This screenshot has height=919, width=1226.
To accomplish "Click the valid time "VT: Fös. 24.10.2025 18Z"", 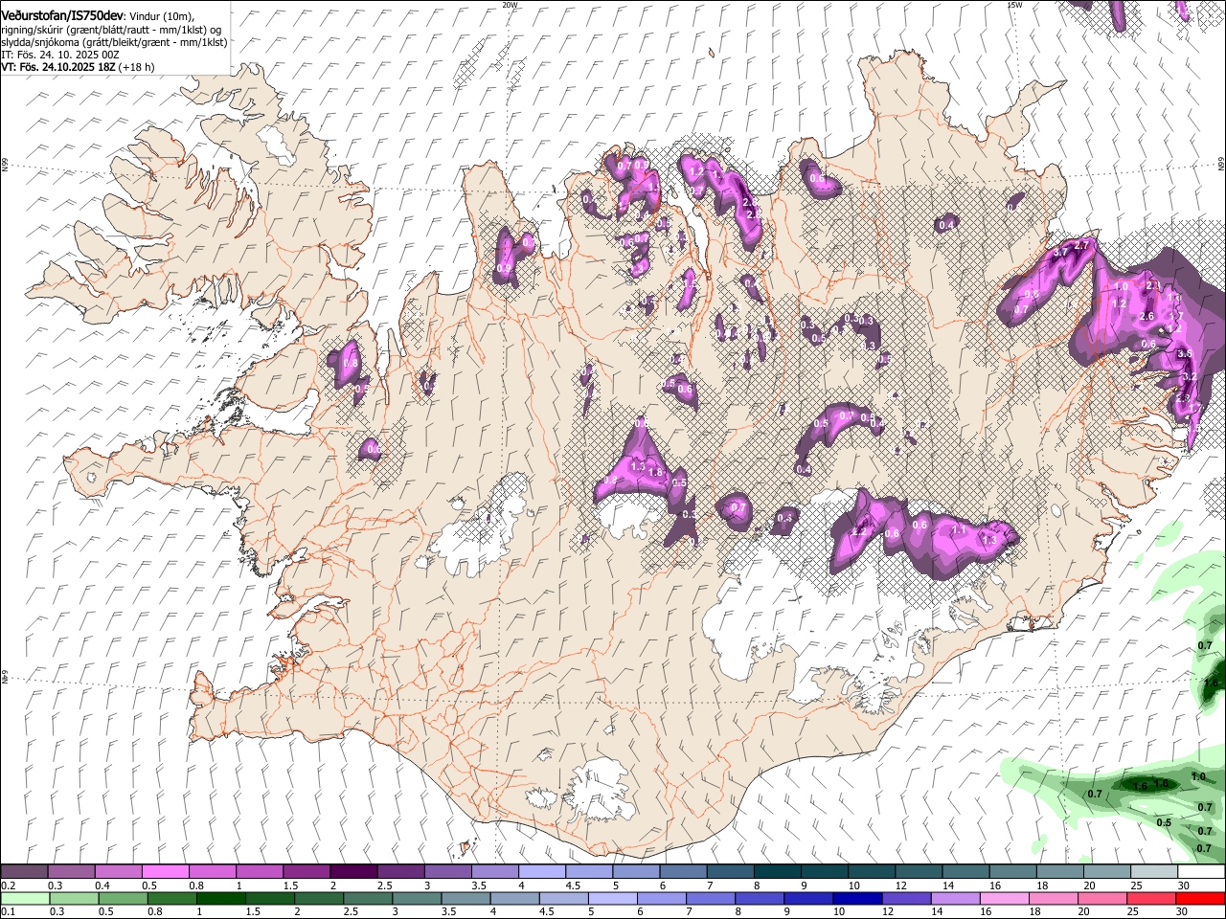I will pyautogui.click(x=58, y=67).
